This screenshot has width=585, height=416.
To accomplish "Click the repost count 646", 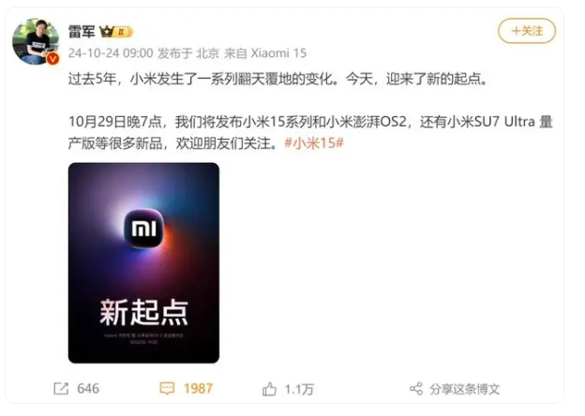I will 88,389.
